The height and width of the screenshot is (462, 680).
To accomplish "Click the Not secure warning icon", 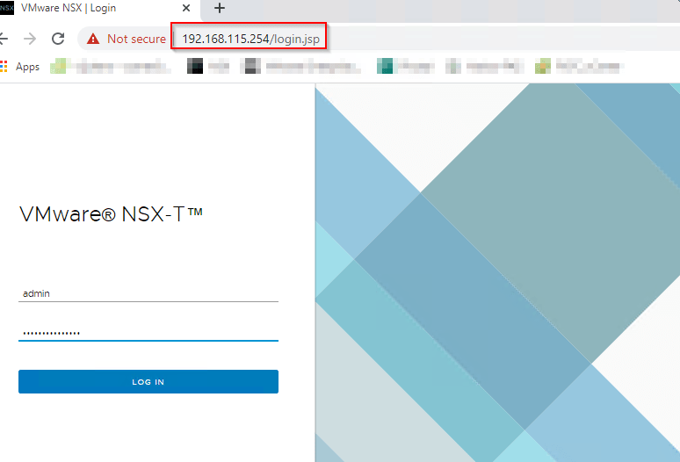I will [93, 39].
